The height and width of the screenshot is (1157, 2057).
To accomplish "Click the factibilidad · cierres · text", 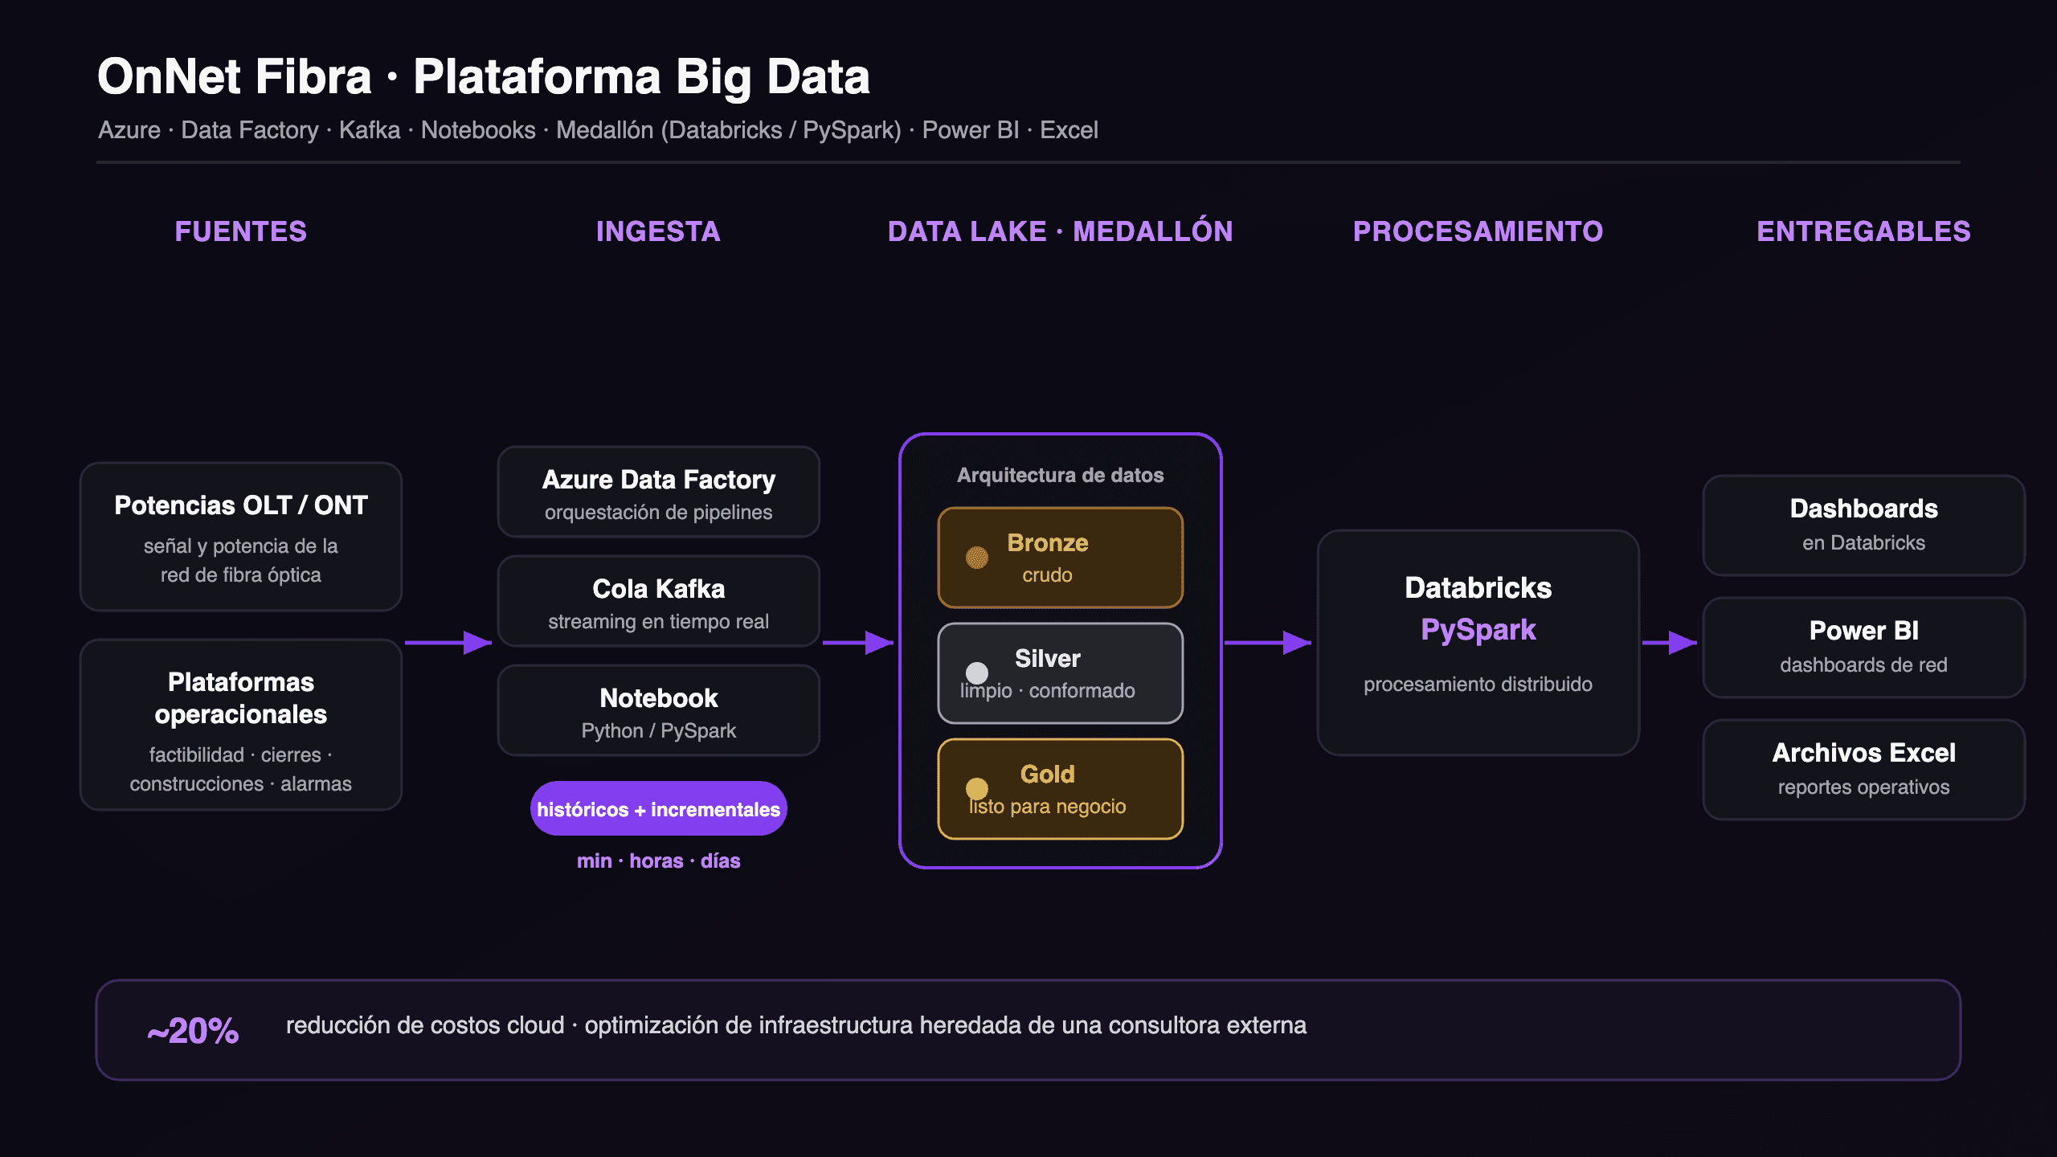I will click(x=241, y=755).
